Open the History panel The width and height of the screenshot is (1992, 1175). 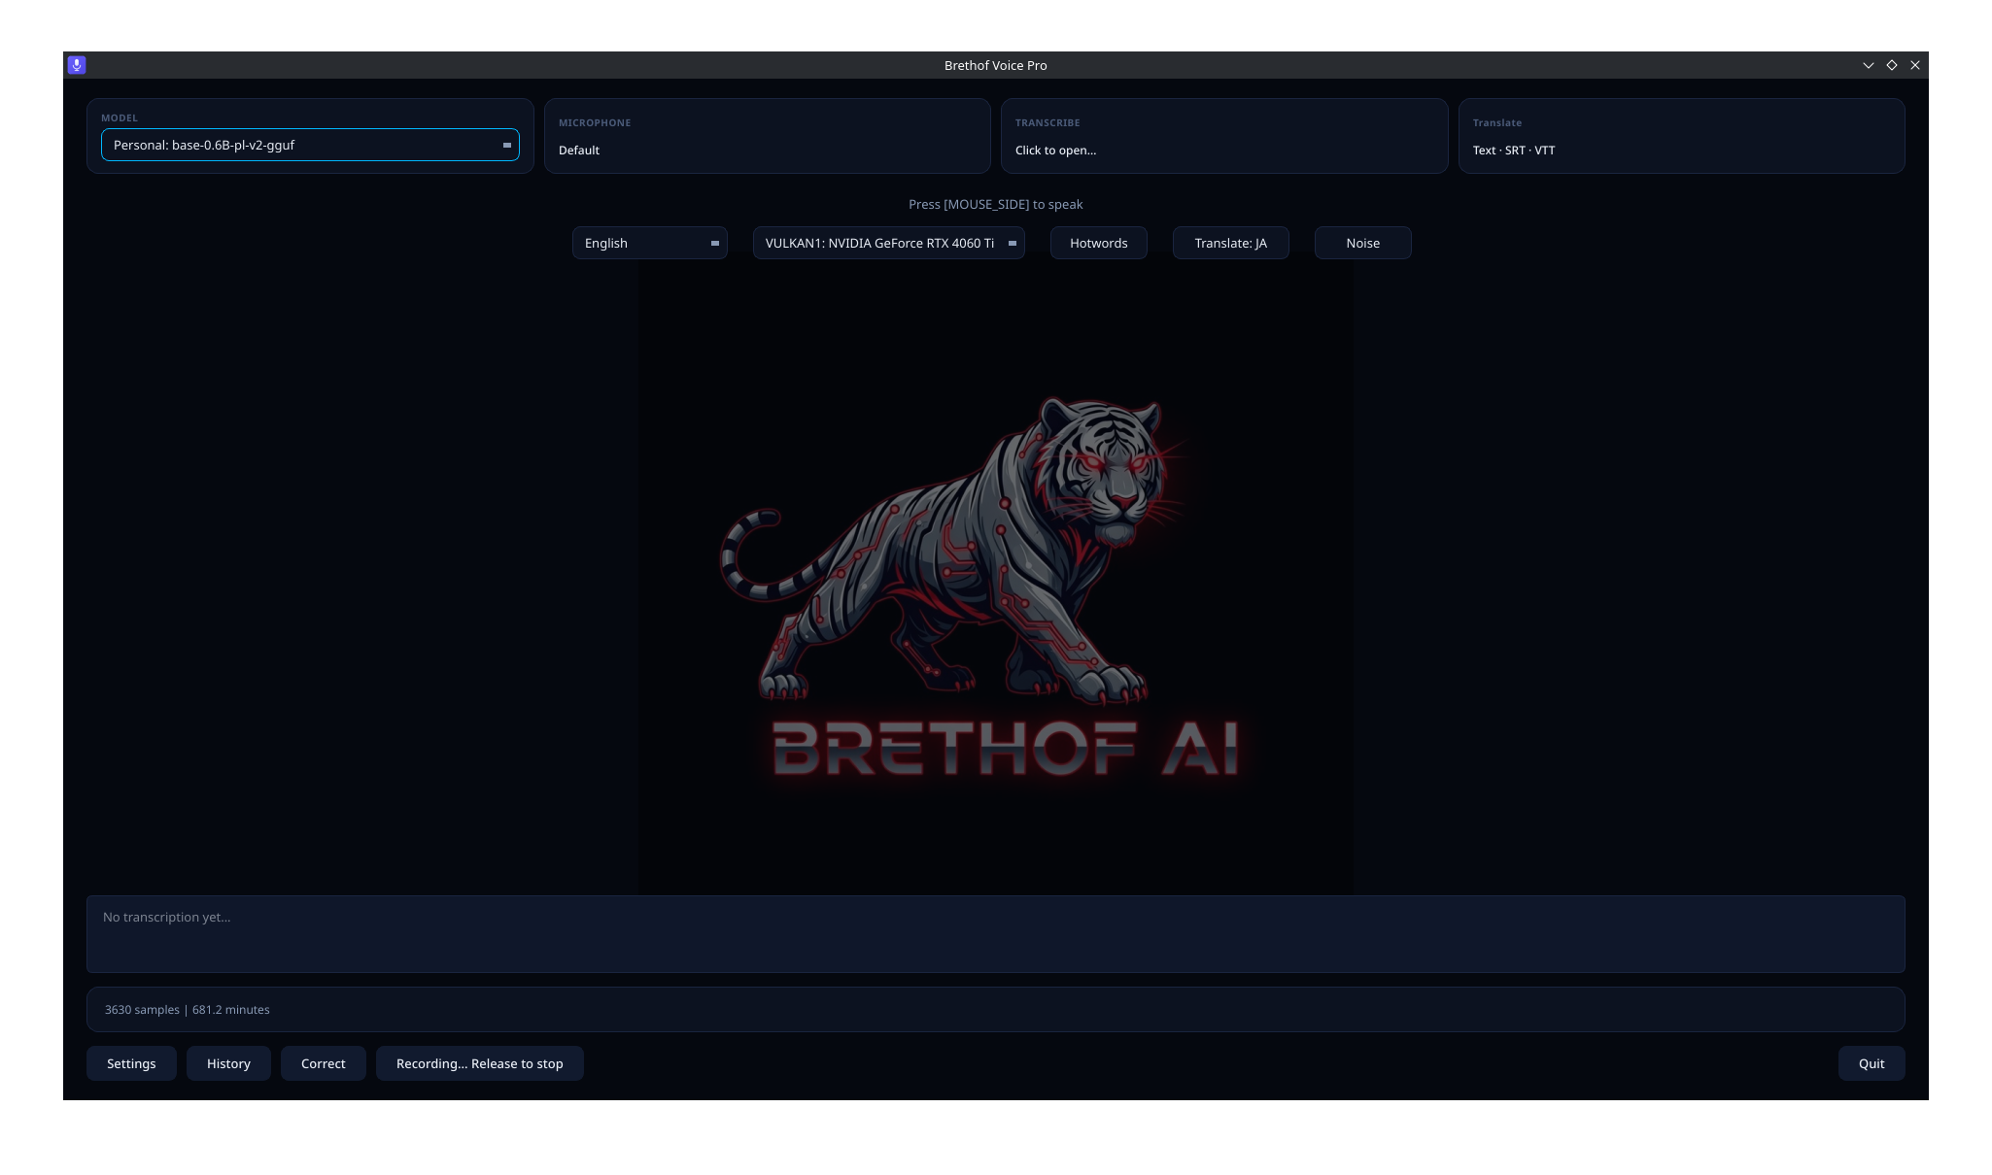[x=228, y=1063]
